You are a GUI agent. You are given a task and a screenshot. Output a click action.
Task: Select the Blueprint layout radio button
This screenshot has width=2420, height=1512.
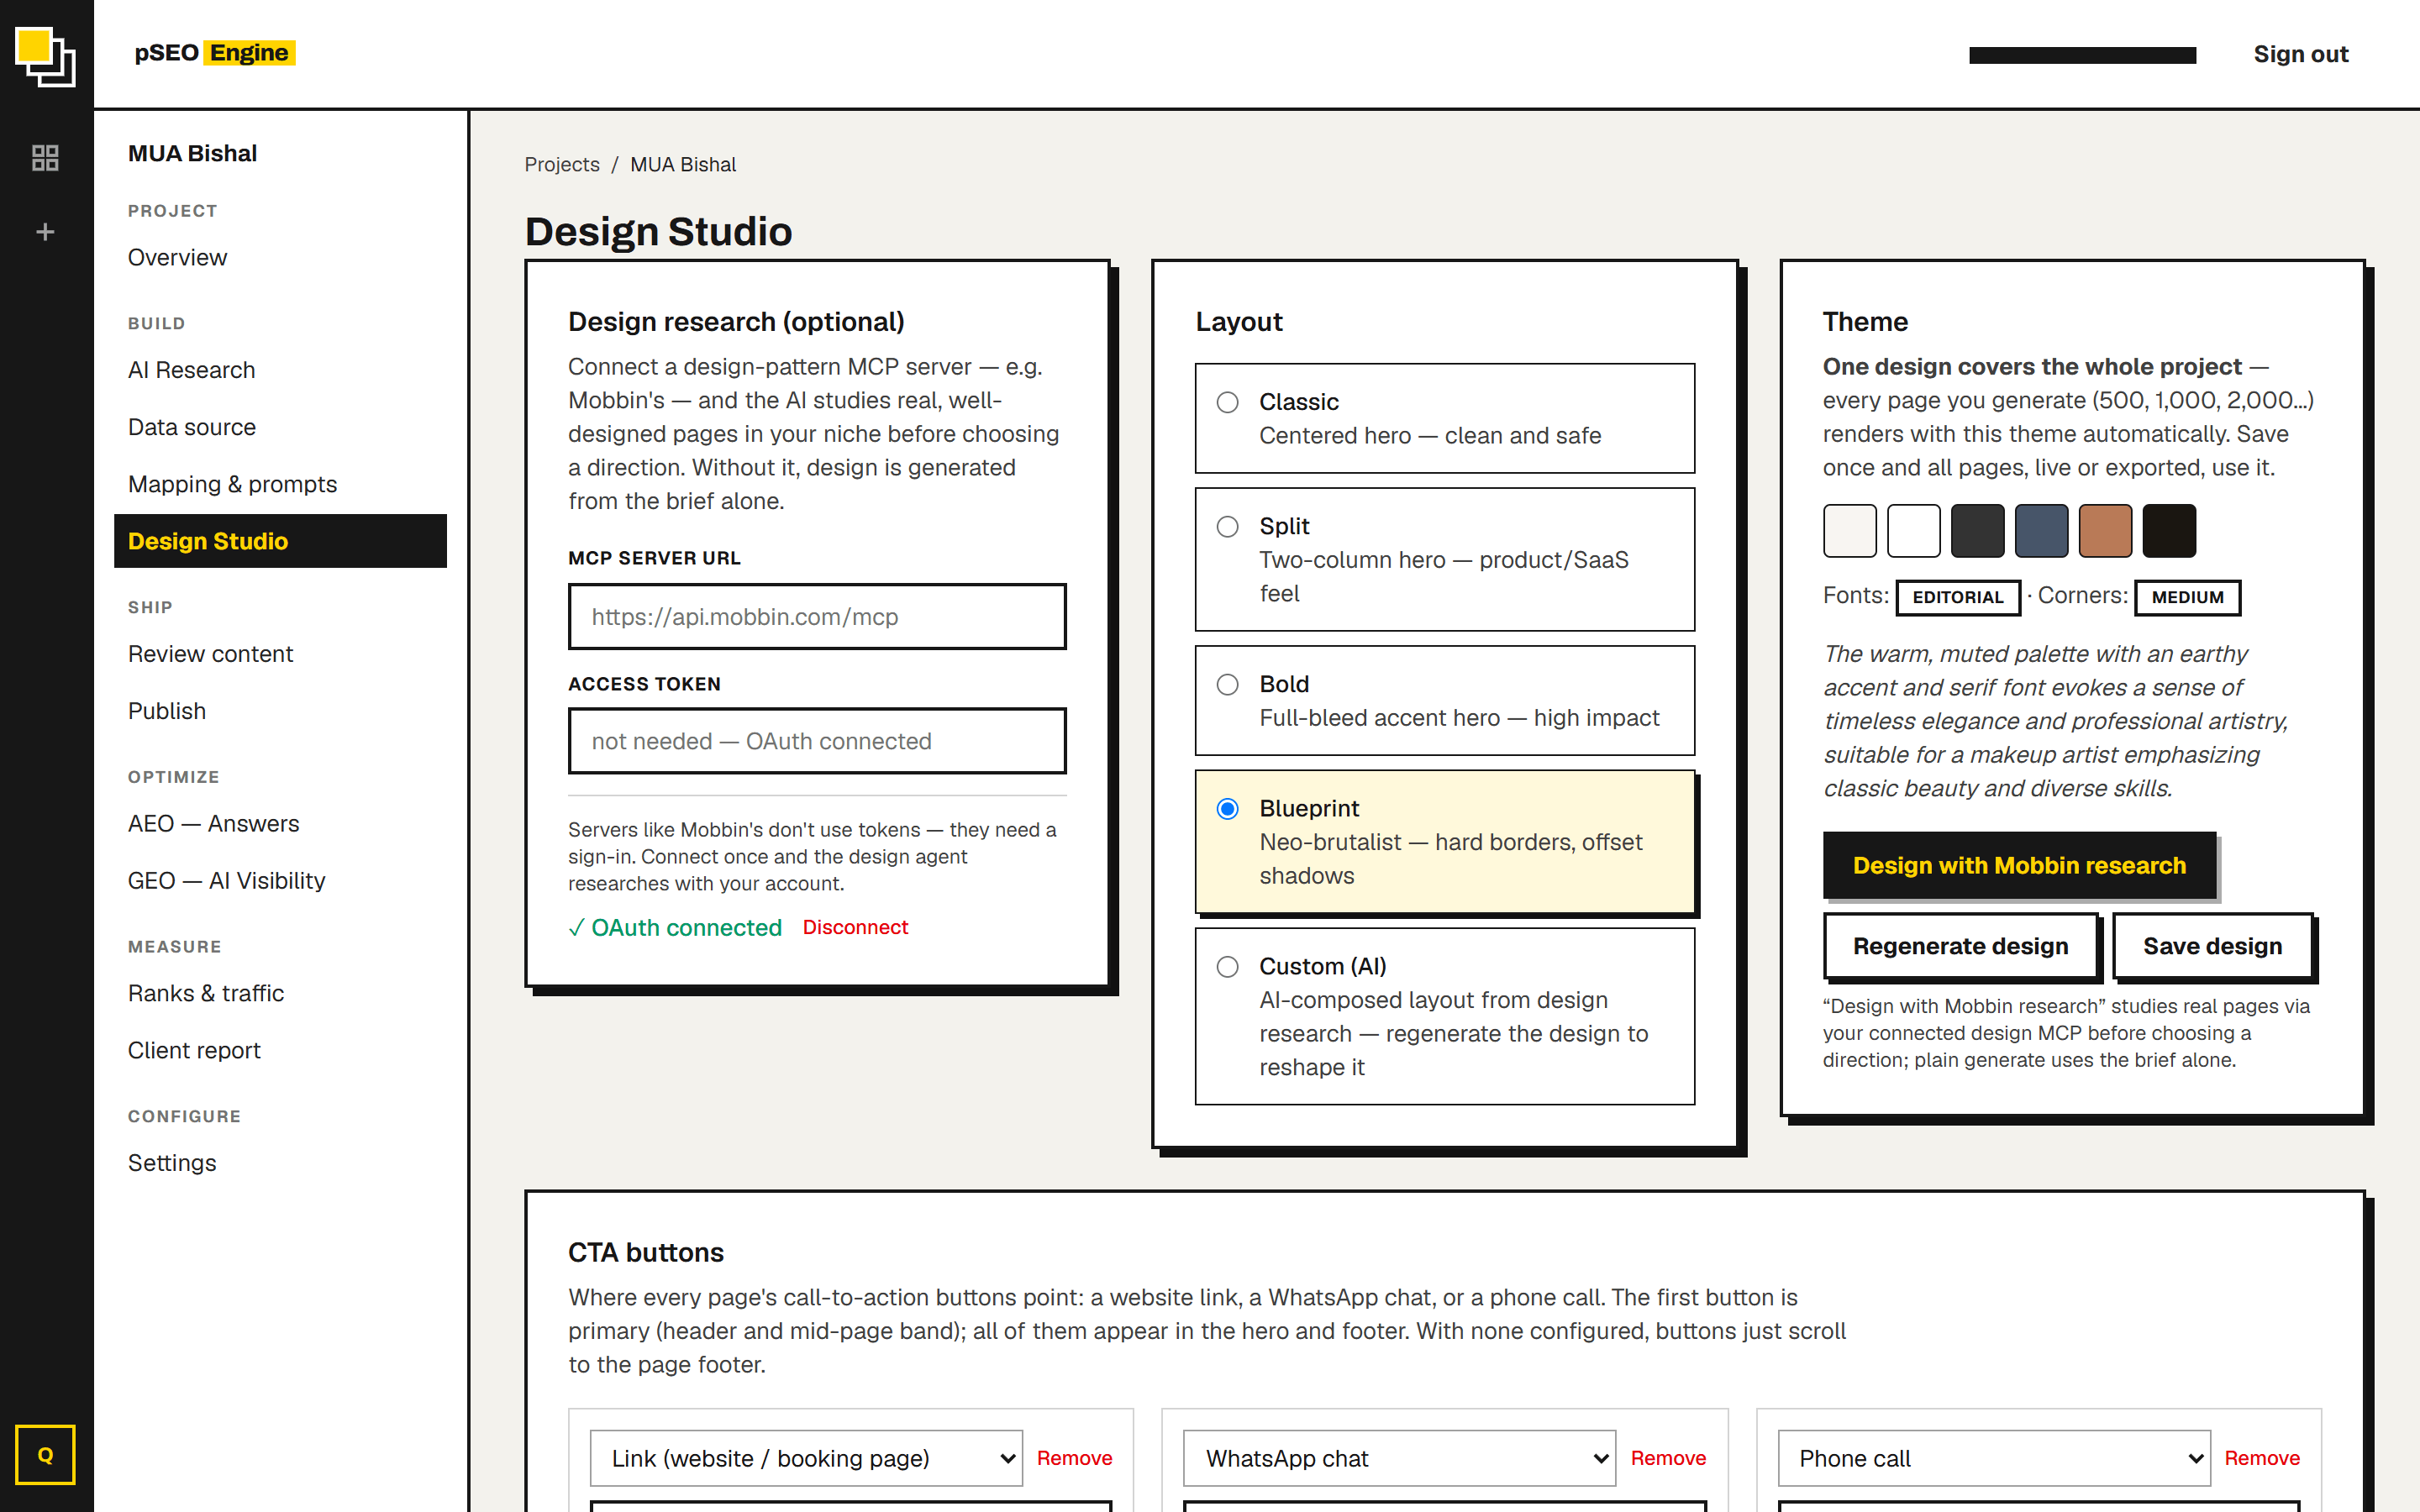pos(1227,808)
